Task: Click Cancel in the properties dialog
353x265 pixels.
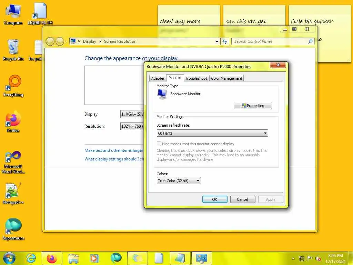Action: point(242,199)
